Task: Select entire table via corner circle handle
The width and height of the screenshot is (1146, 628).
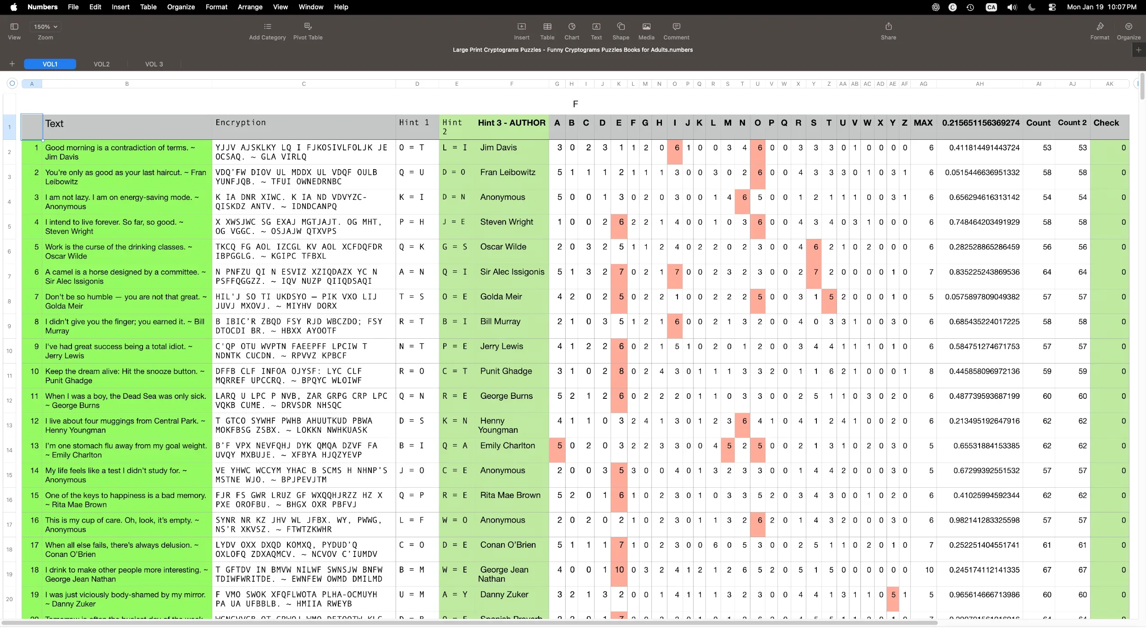Action: click(12, 83)
